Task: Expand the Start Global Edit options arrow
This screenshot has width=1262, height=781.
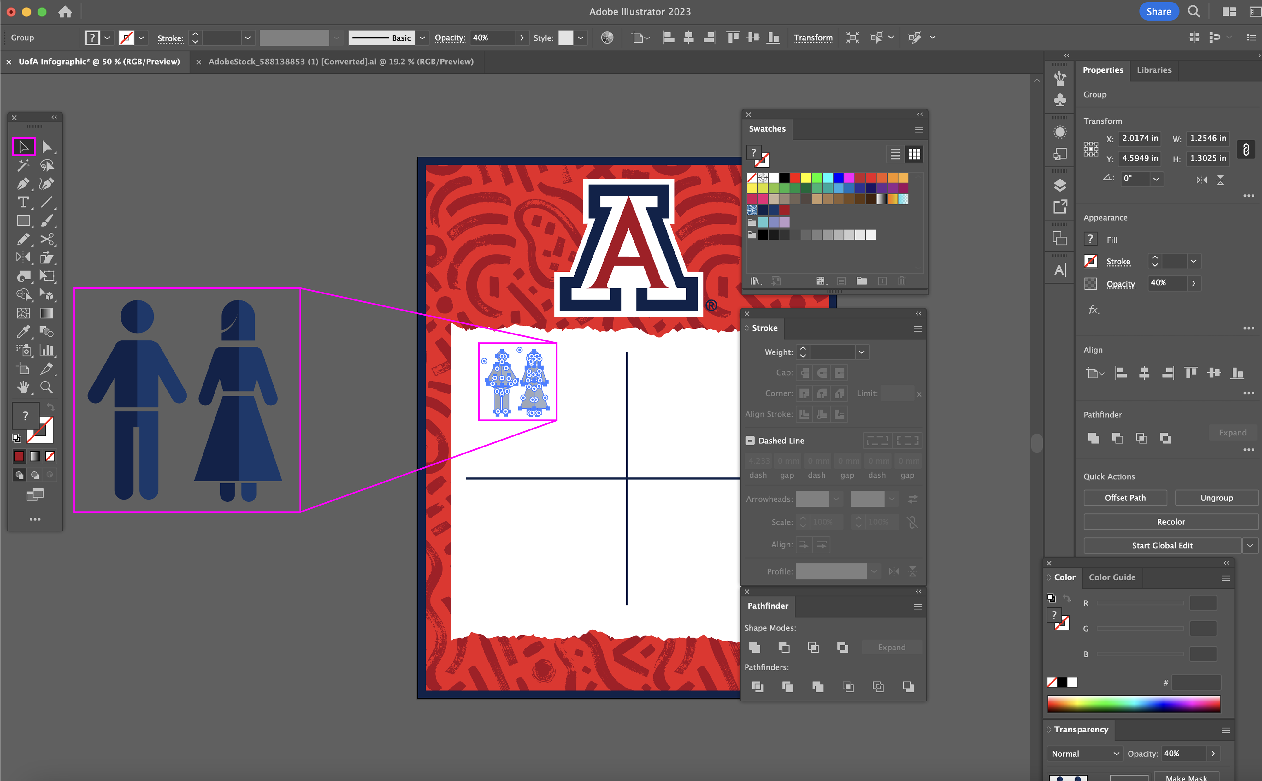Action: [1250, 546]
